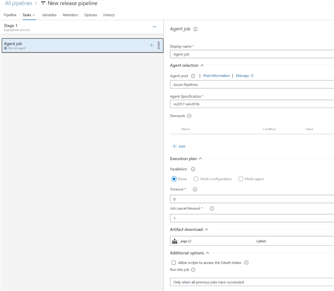Screen dimensions: 334x291
Task: Select the Multi-configuration radio button
Action: tap(196, 179)
